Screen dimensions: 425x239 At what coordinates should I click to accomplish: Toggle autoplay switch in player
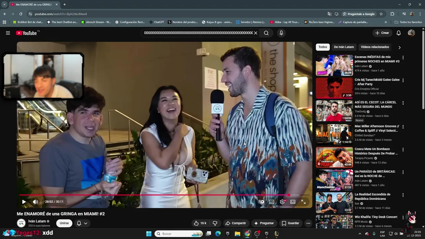[261, 202]
